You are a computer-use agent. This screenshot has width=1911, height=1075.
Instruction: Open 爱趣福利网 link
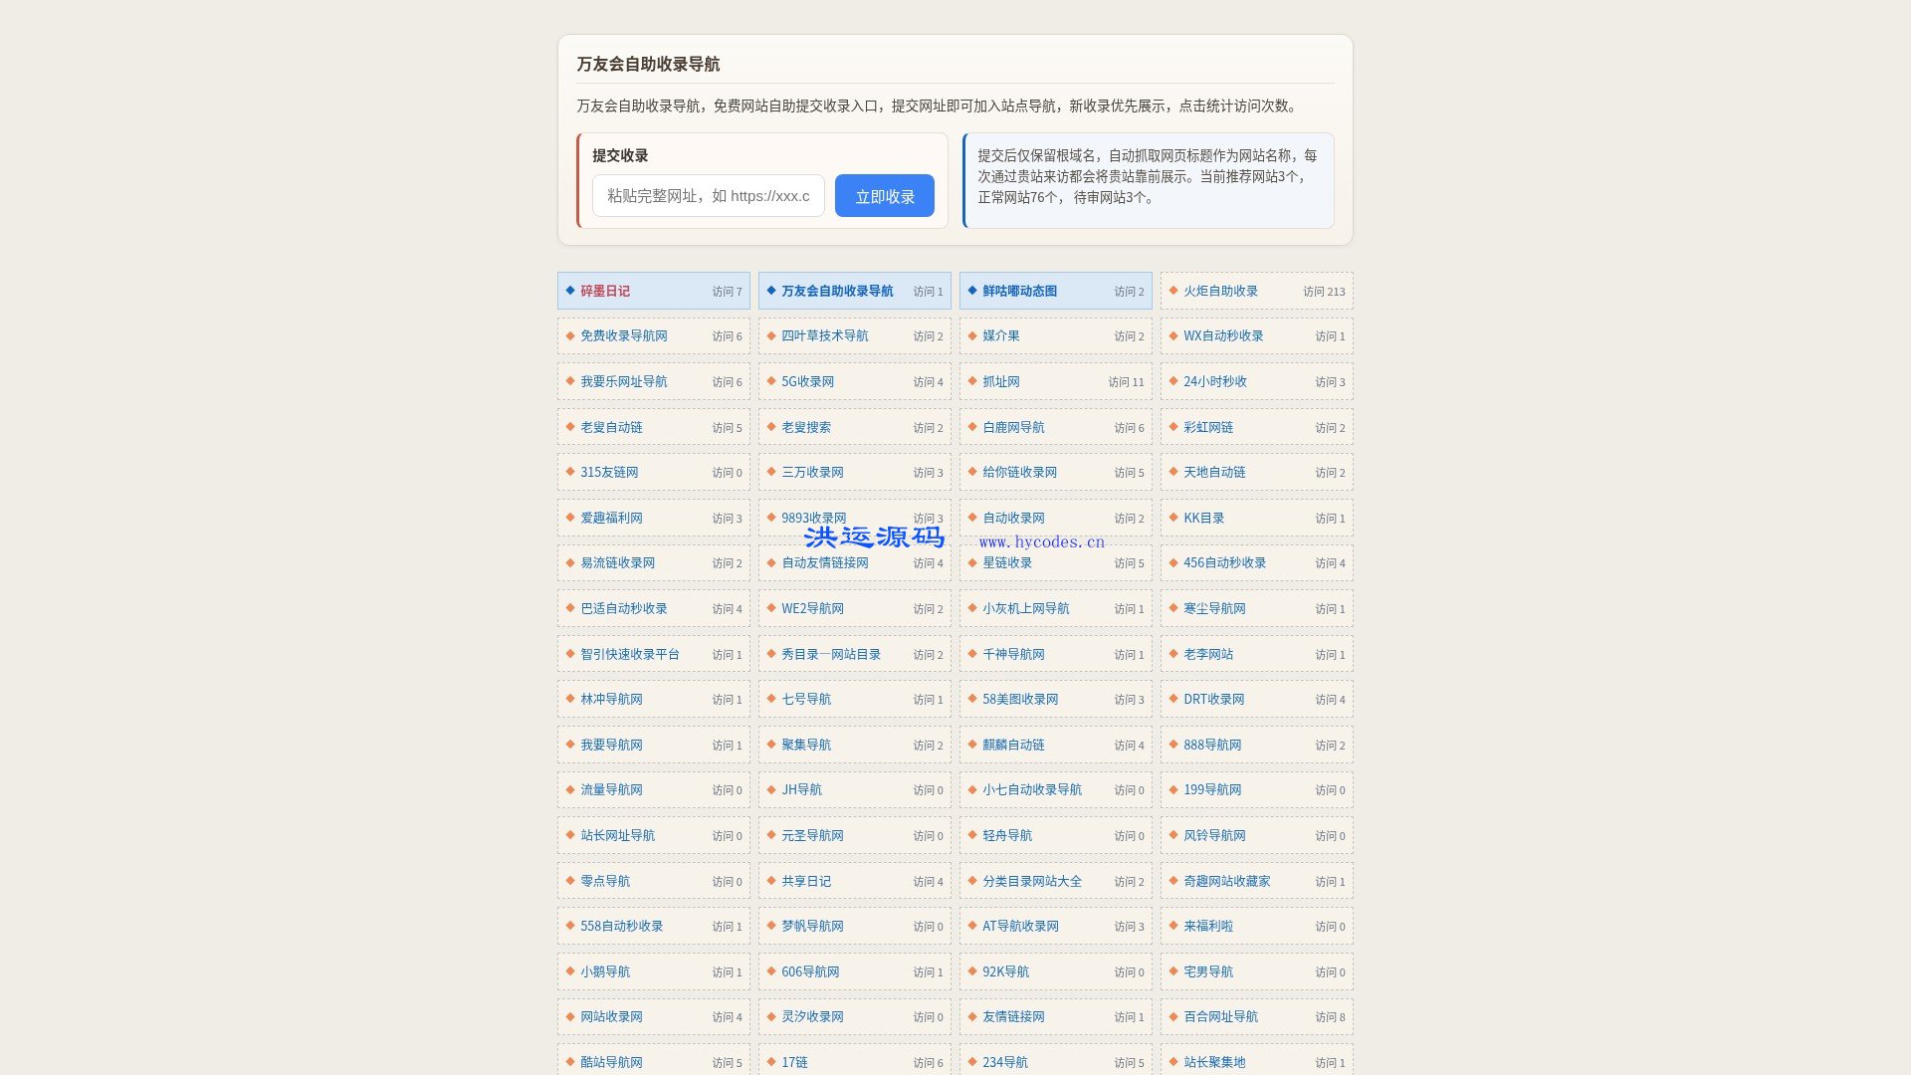pyautogui.click(x=611, y=518)
